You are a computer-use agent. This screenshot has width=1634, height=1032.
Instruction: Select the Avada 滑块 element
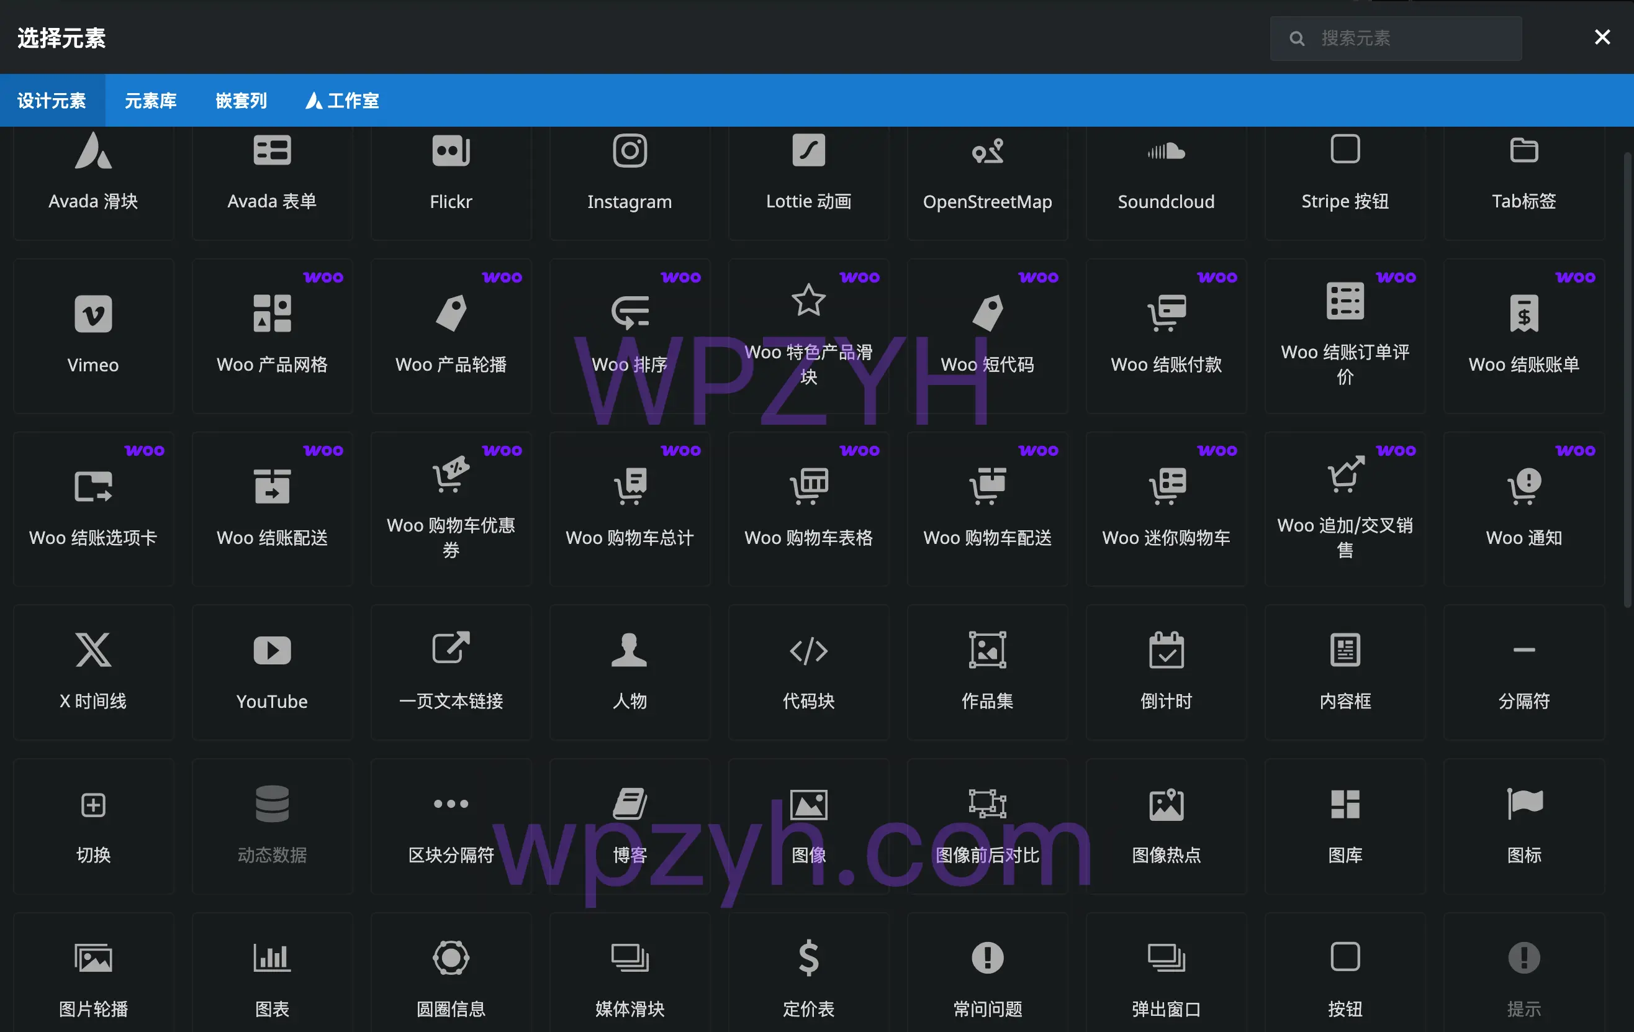point(93,182)
